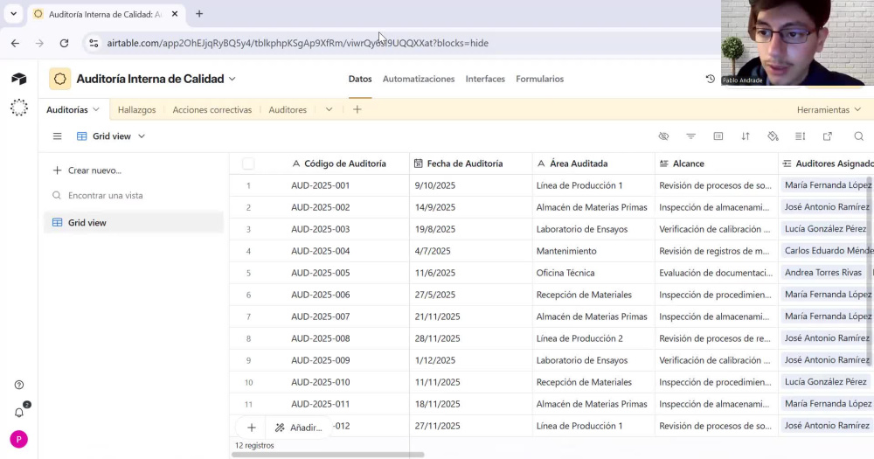The width and height of the screenshot is (874, 459).
Task: Open the color paint bucket icon
Action: 773,136
